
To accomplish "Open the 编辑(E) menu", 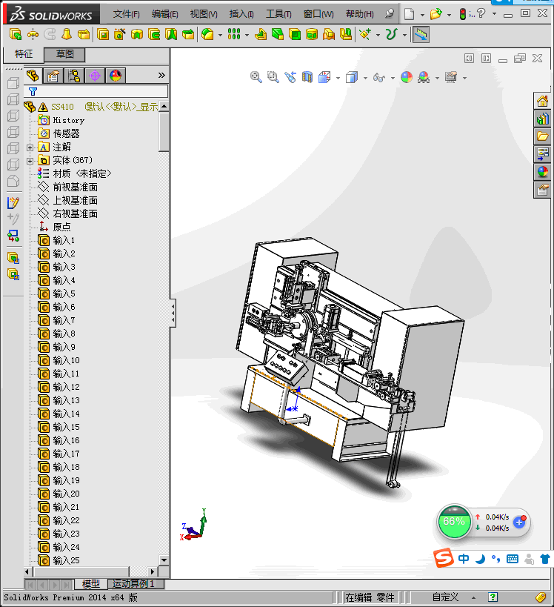I will [165, 14].
